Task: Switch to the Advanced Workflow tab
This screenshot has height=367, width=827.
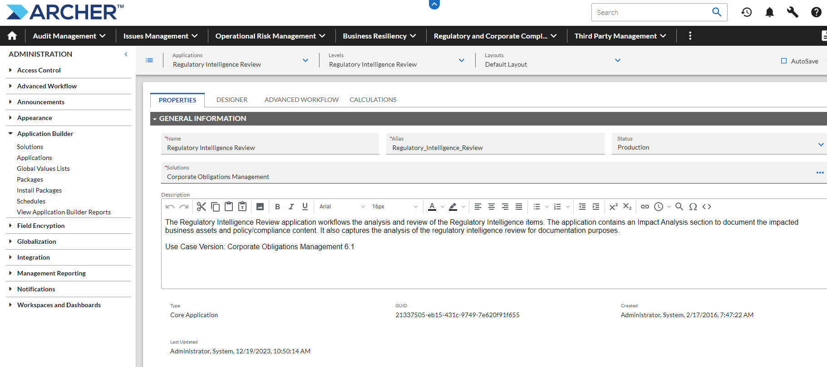Action: [302, 100]
